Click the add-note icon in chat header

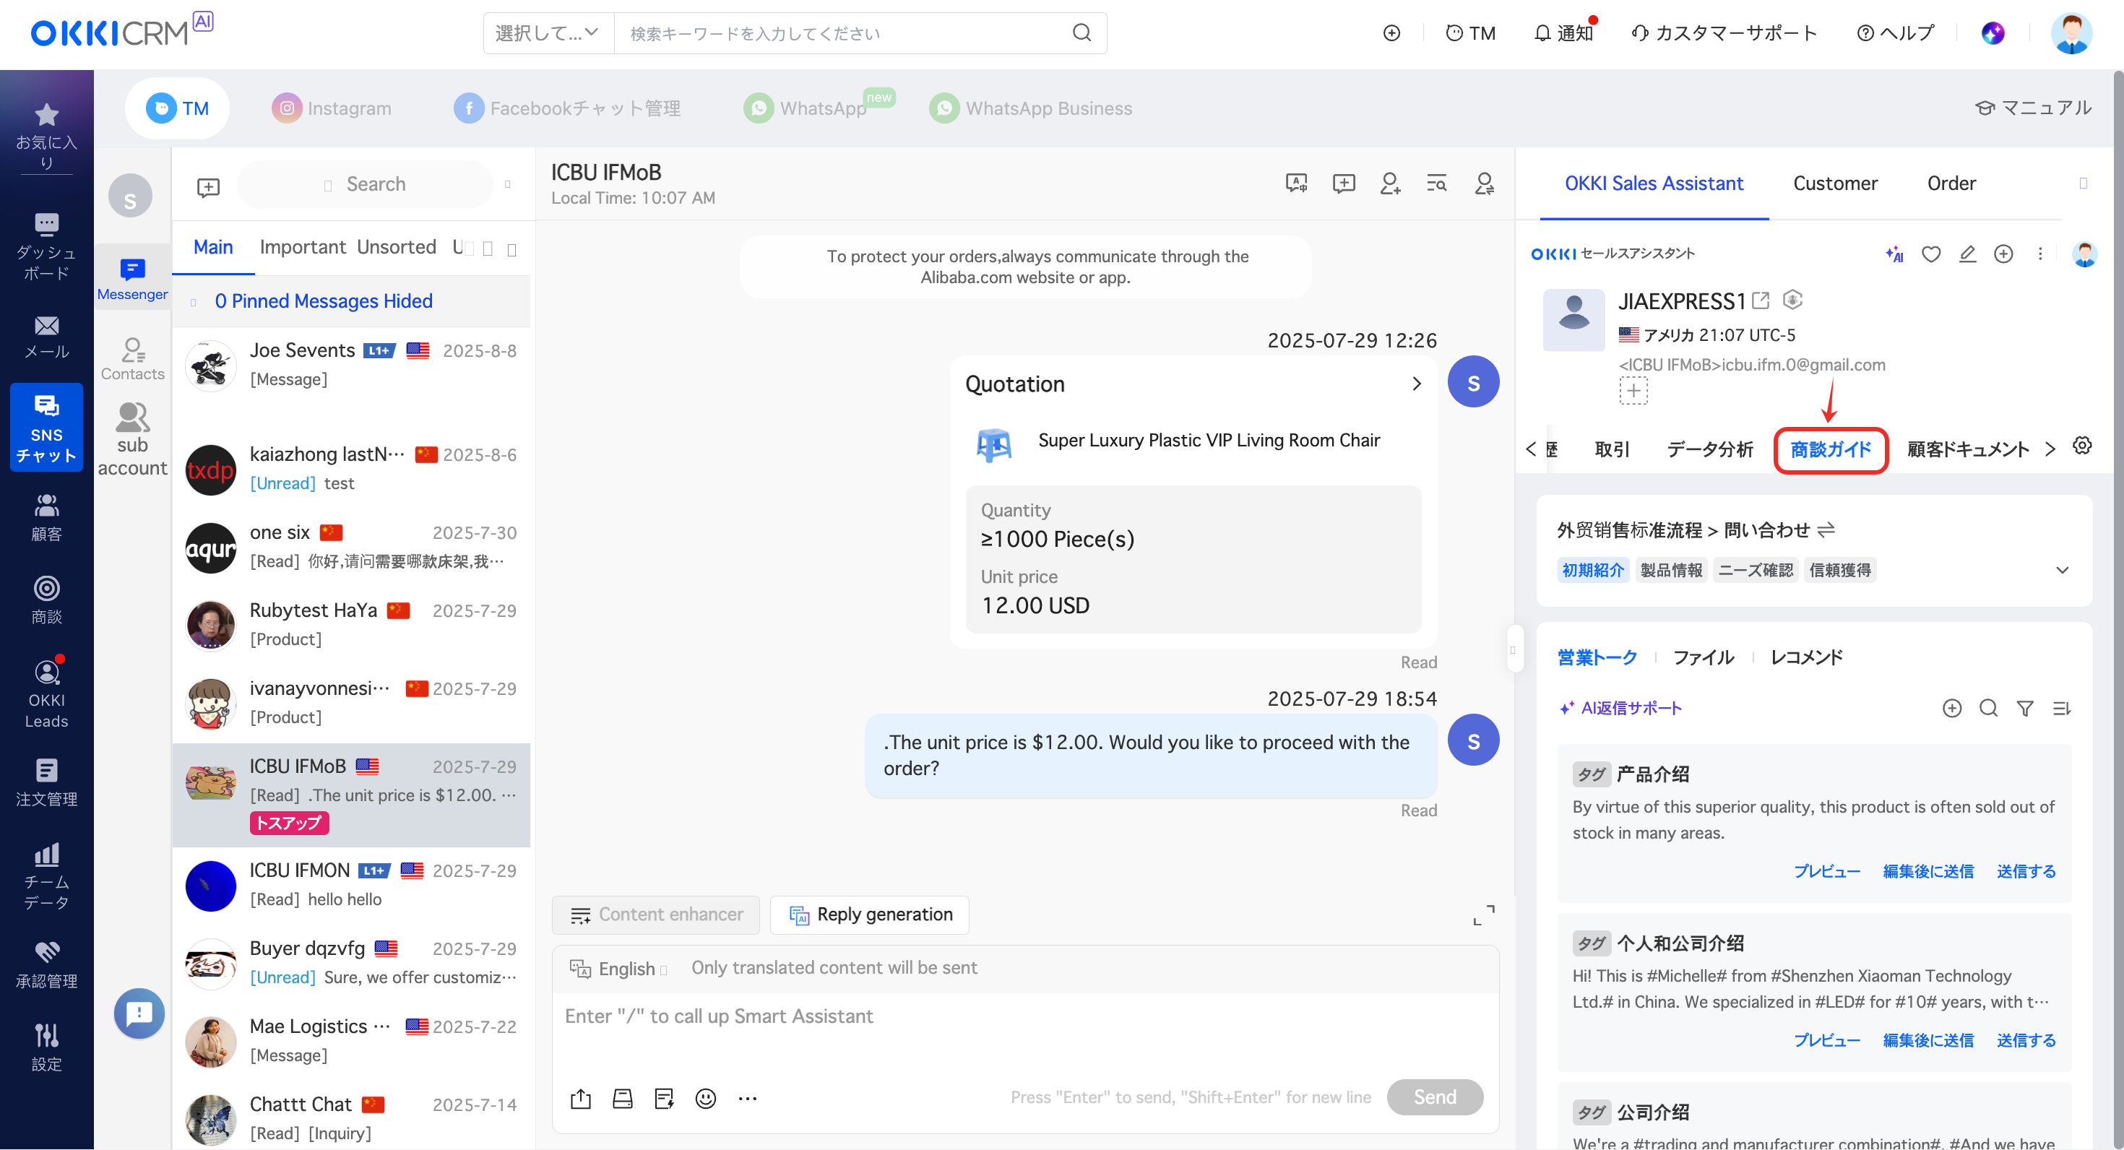click(1344, 183)
